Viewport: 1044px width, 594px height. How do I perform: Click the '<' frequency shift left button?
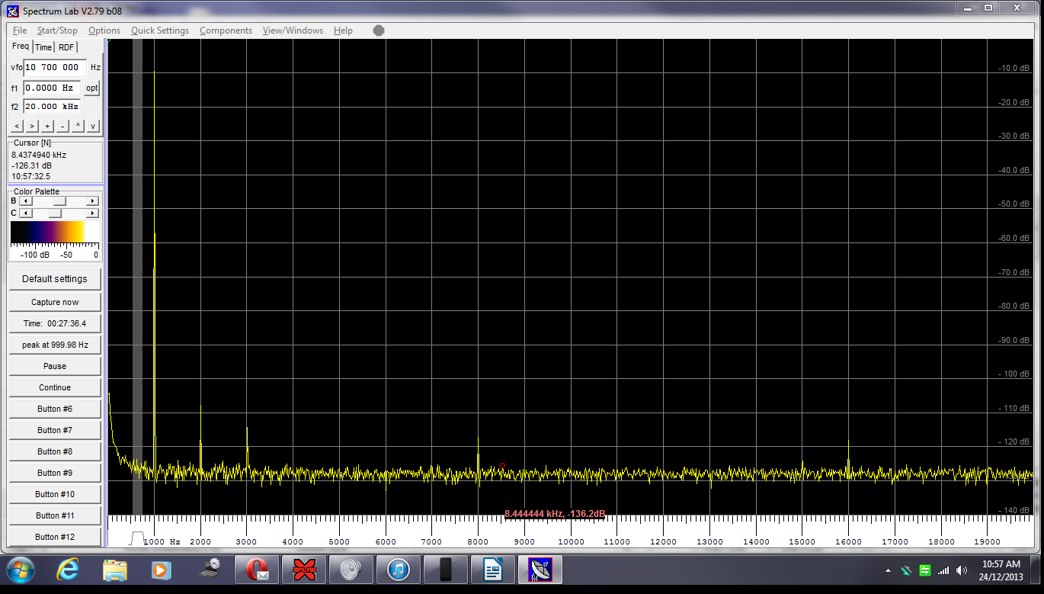[x=18, y=126]
